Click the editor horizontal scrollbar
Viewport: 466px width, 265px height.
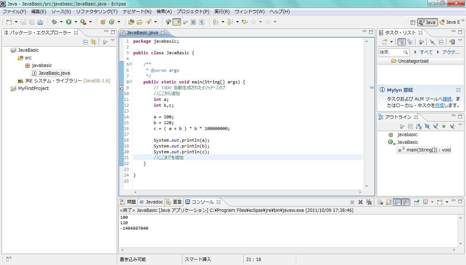[248, 192]
